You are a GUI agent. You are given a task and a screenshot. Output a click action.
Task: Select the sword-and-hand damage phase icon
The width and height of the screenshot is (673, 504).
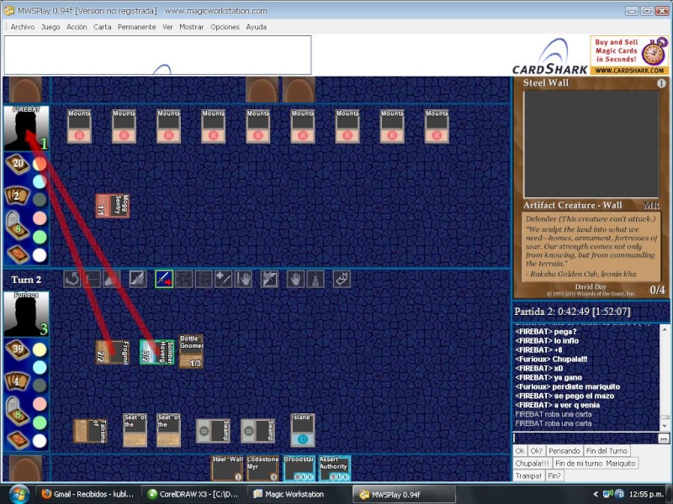point(243,280)
